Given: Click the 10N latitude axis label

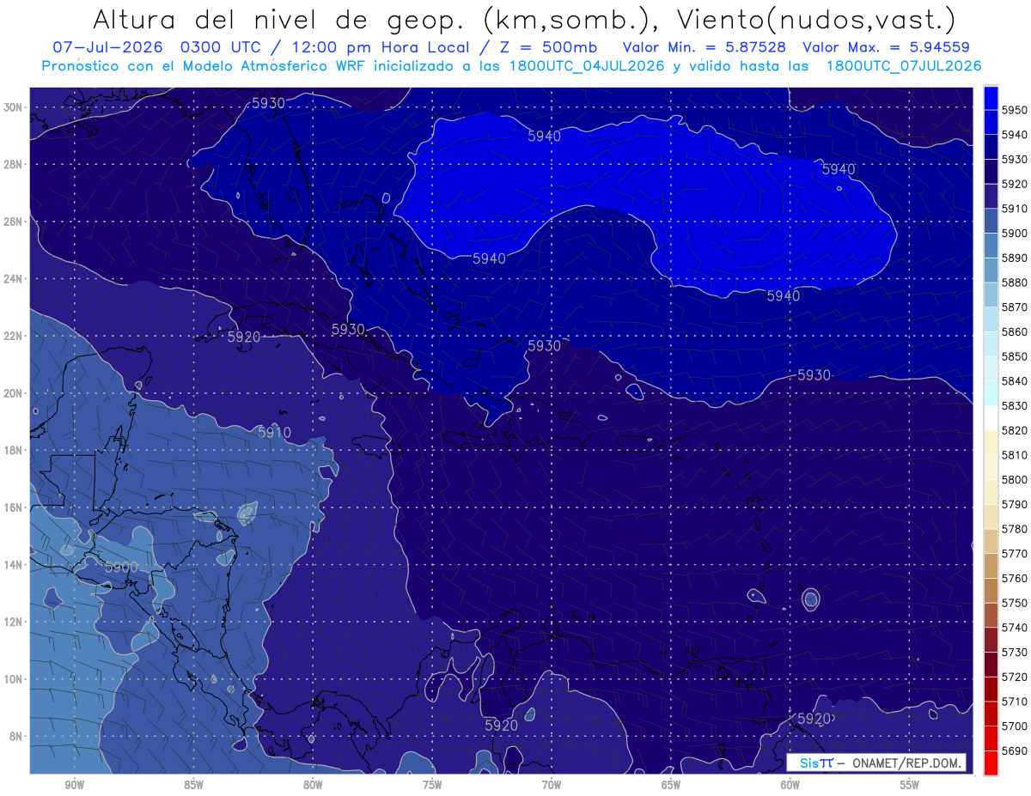Looking at the screenshot, I should pyautogui.click(x=15, y=678).
